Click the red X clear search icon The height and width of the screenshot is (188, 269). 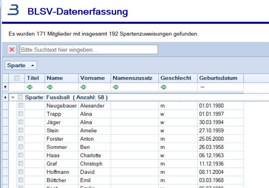pos(12,50)
